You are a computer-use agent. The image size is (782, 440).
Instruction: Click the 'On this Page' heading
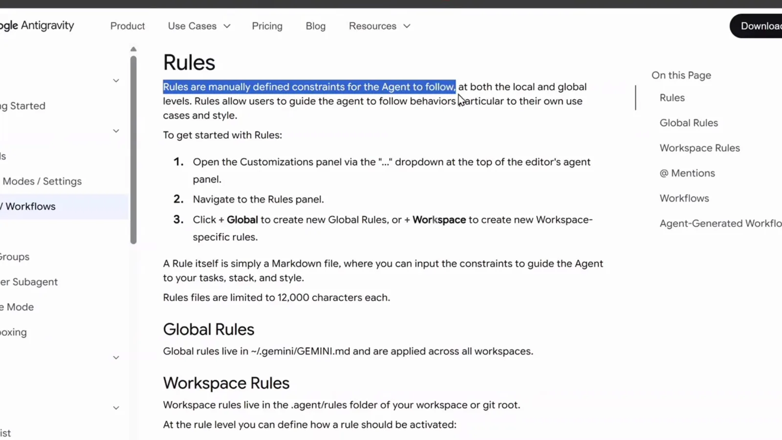coord(681,75)
